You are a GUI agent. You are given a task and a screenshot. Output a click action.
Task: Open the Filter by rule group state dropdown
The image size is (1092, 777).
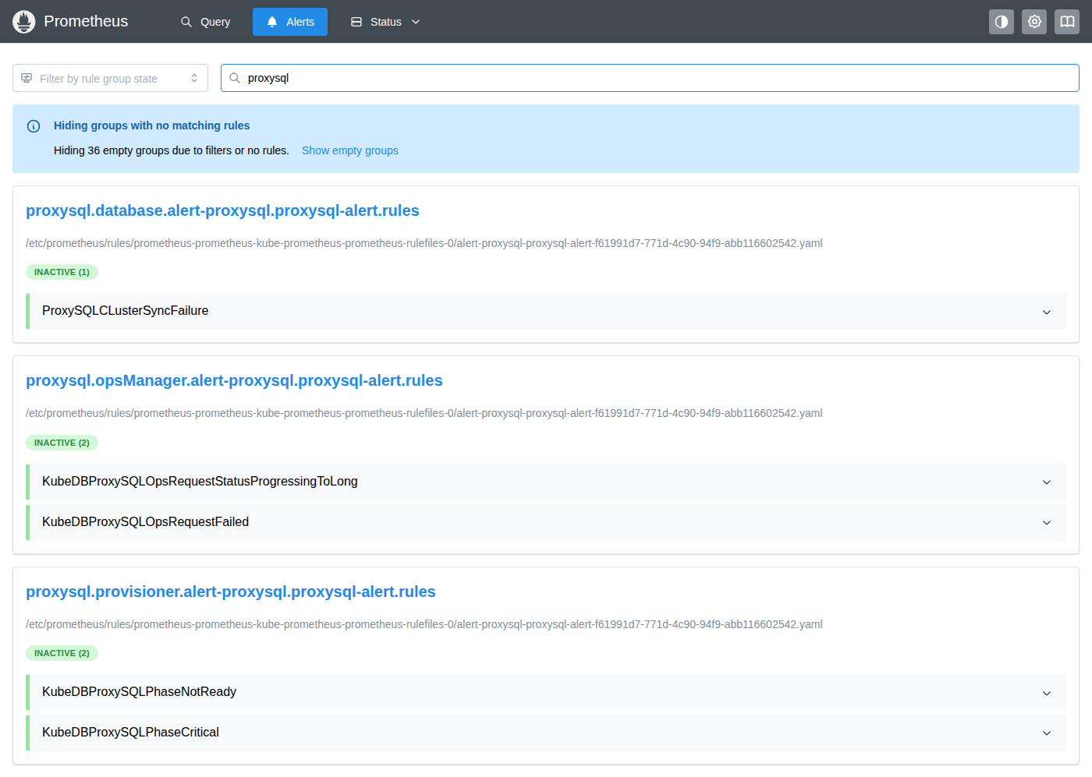[110, 78]
